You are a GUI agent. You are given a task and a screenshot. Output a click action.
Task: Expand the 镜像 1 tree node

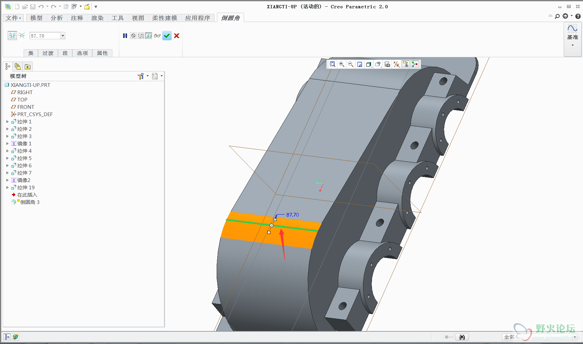7,143
